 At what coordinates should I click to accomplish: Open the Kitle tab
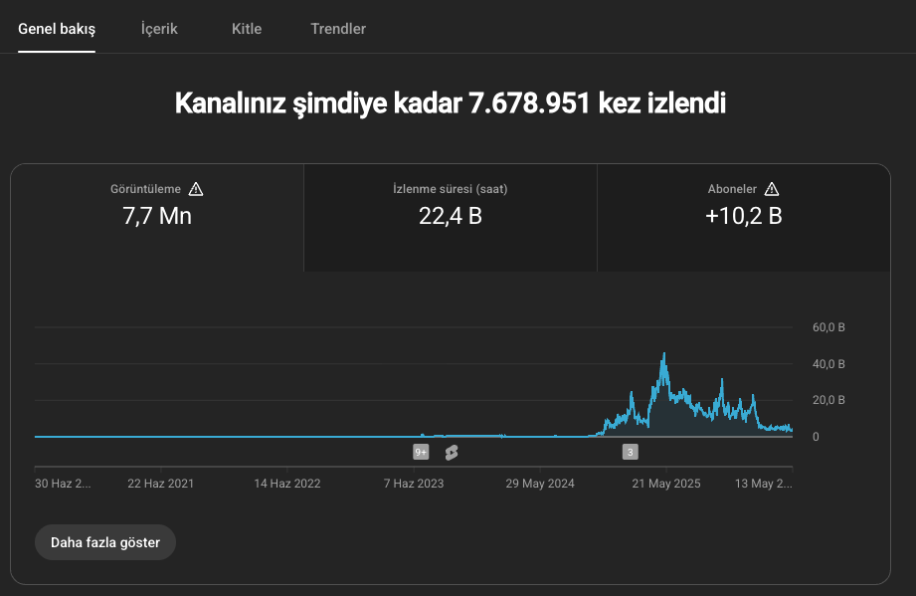[x=247, y=29]
